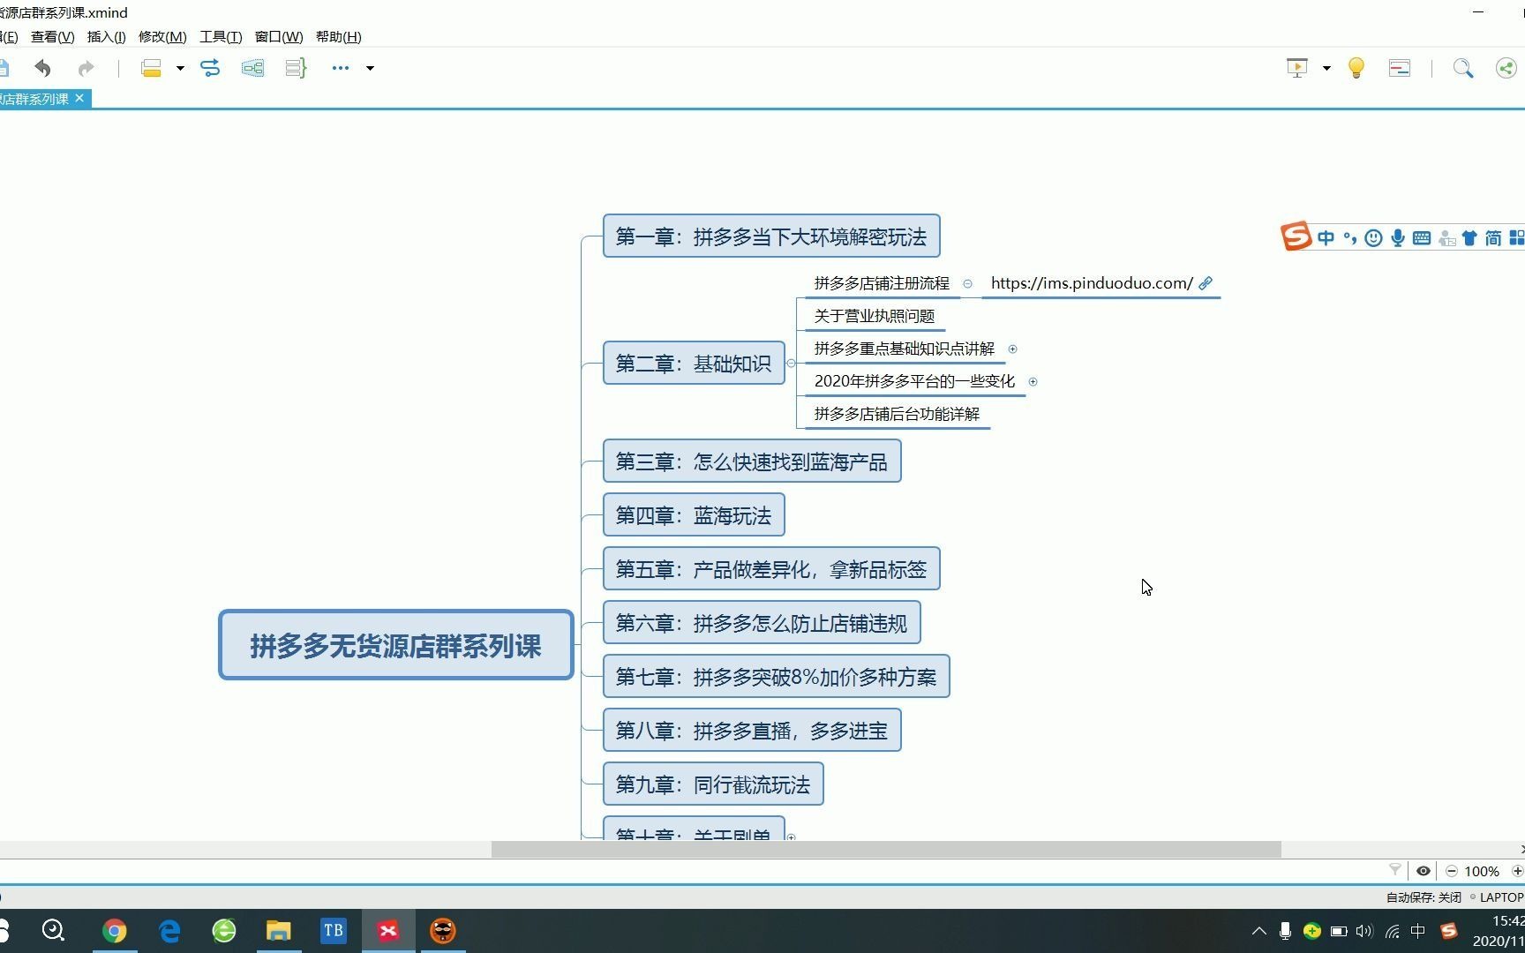Open Sogou IME soft keyboard icon
This screenshot has height=953, width=1525.
pyautogui.click(x=1422, y=238)
